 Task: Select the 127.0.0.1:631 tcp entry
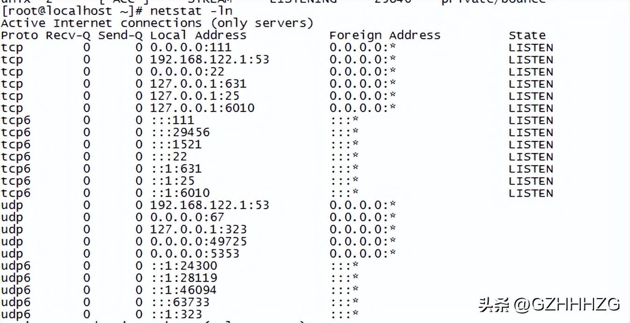coord(198,84)
